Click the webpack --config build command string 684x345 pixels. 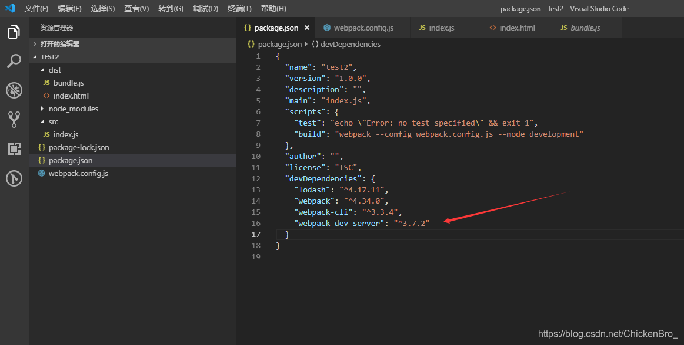pyautogui.click(x=459, y=134)
